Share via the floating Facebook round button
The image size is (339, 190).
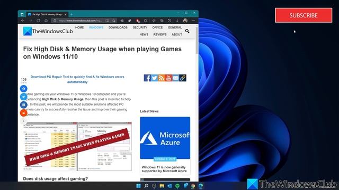24,89
